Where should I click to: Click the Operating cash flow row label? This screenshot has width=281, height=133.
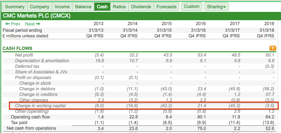(x=30, y=117)
